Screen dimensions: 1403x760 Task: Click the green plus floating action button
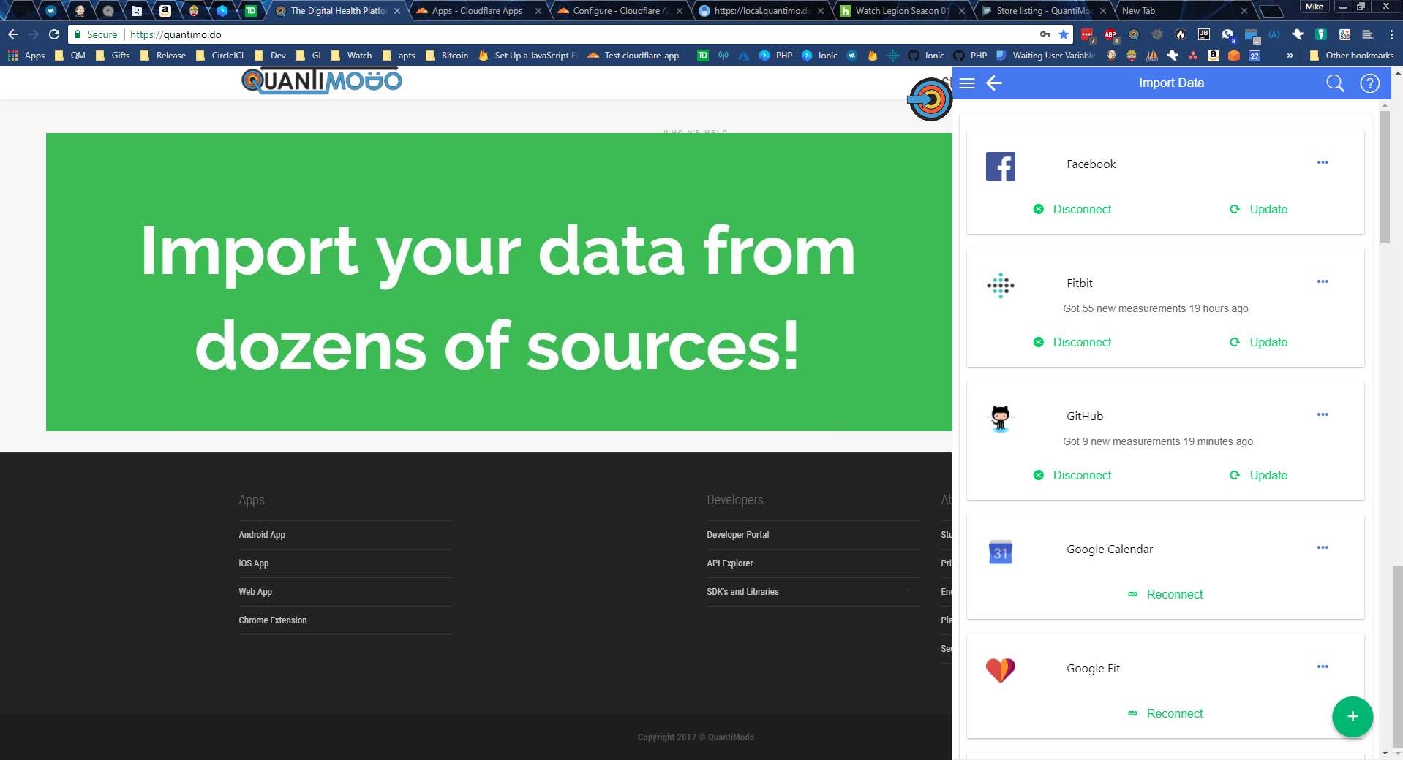coord(1353,717)
